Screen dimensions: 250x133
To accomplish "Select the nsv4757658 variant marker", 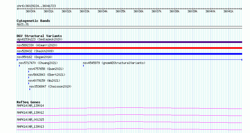I will (29, 72).
